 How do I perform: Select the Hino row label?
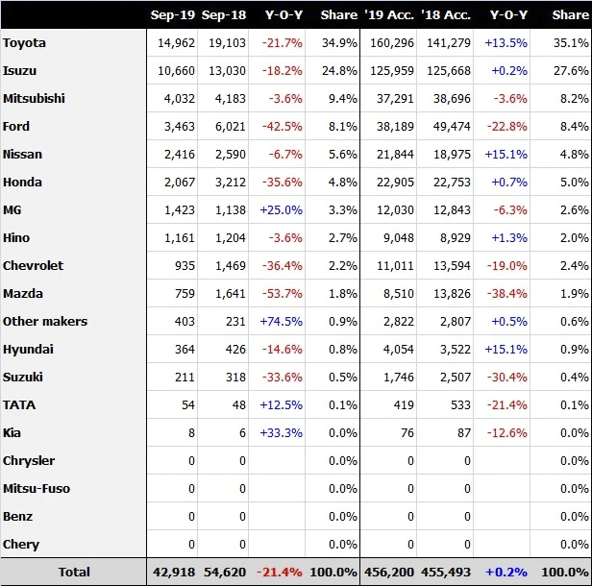tap(16, 238)
